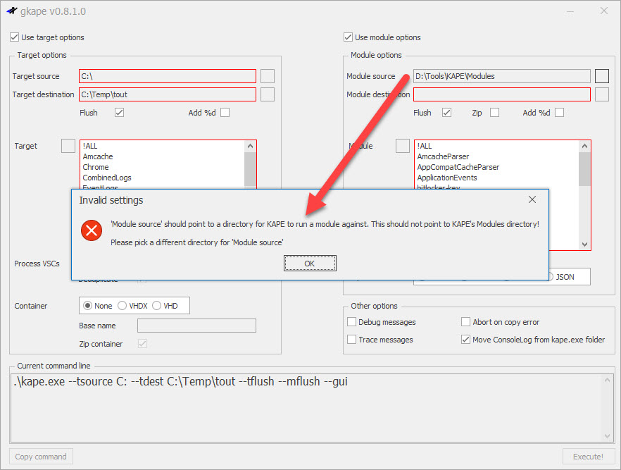Select !ALL in the Target list

pyautogui.click(x=163, y=146)
